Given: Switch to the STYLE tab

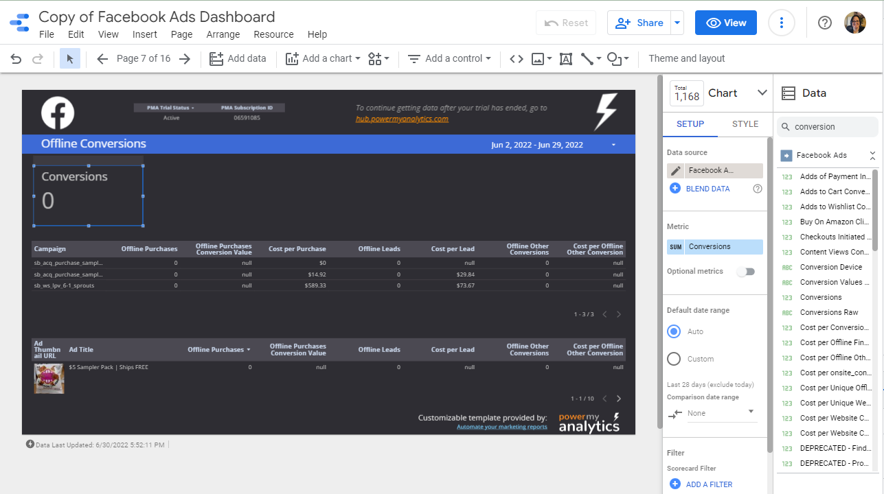Looking at the screenshot, I should [x=745, y=124].
